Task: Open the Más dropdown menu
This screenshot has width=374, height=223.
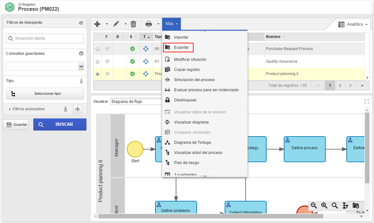Action: pyautogui.click(x=171, y=24)
